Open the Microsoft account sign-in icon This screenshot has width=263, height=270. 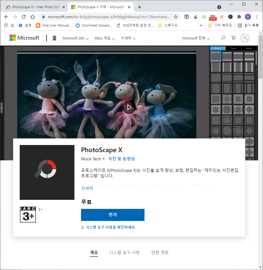pos(245,38)
